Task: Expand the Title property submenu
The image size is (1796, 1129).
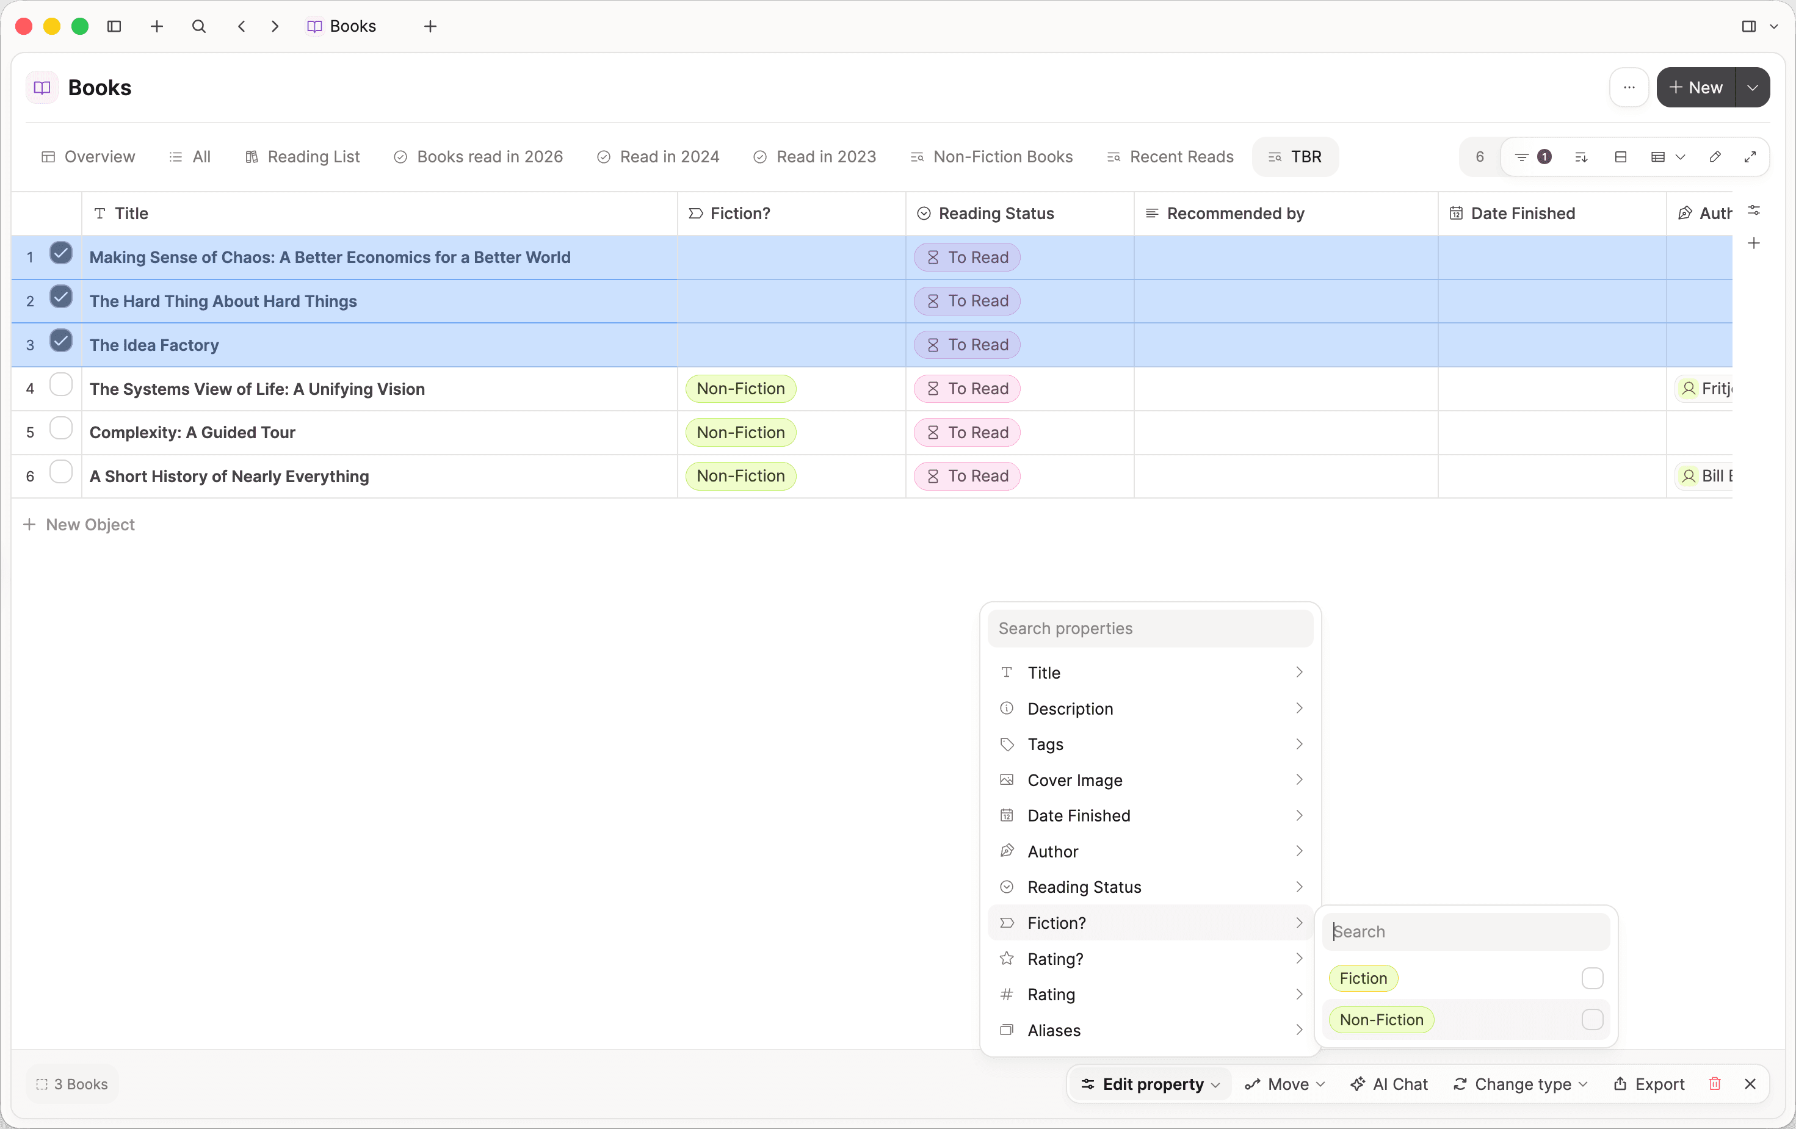Action: (1150, 673)
